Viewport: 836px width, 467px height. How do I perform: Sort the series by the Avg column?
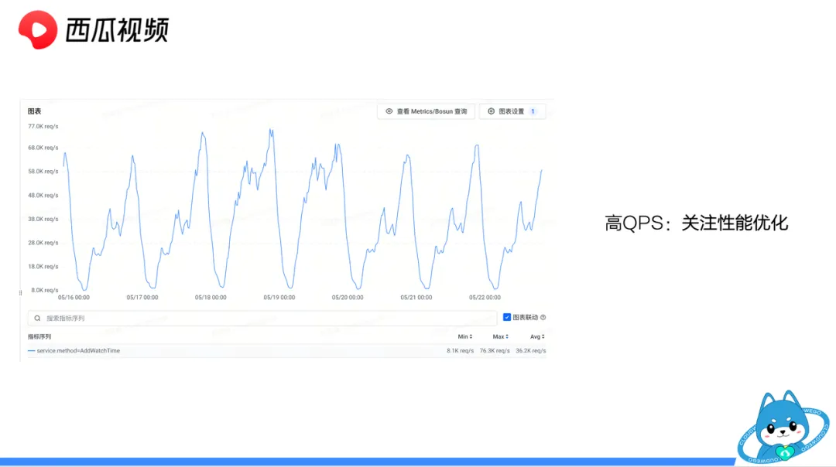[537, 336]
